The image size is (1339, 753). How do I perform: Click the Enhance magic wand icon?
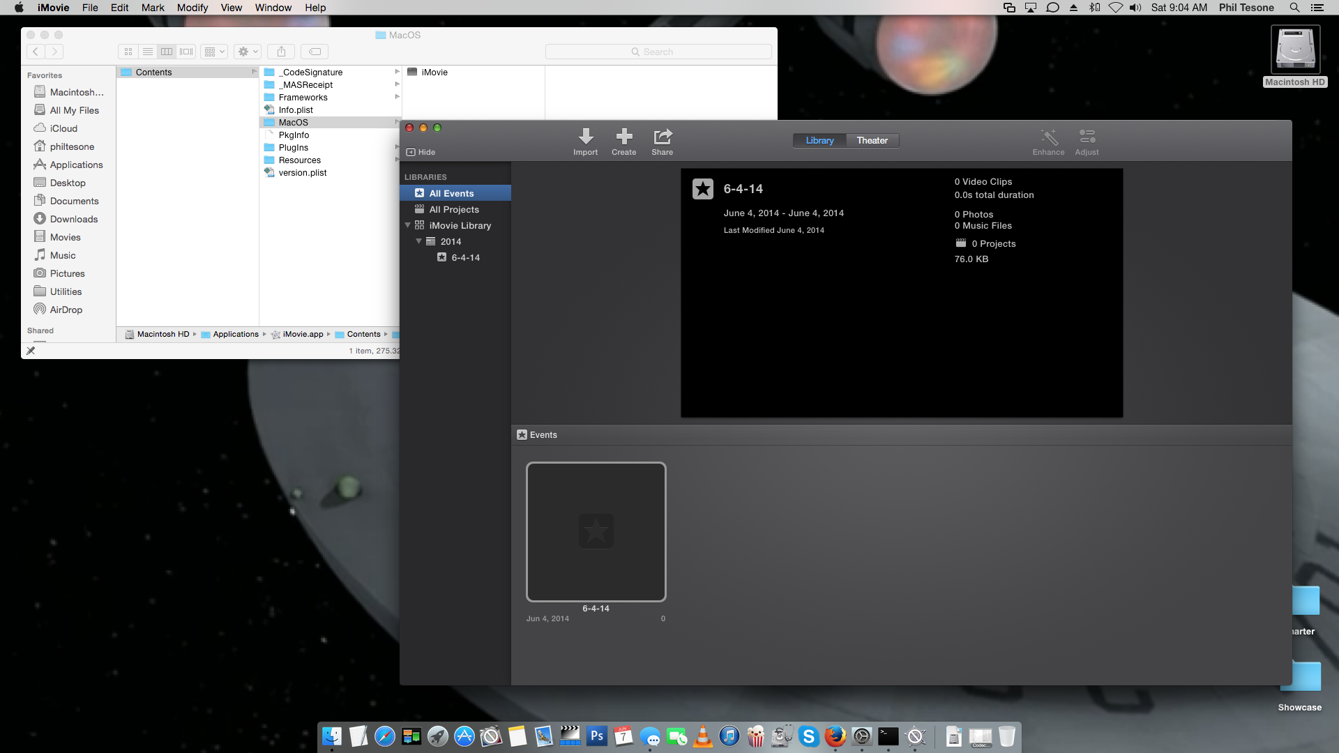pos(1049,136)
